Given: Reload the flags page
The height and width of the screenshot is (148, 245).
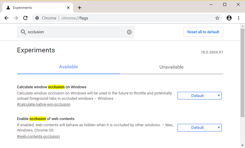Looking at the screenshot, I should pyautogui.click(x=25, y=18).
